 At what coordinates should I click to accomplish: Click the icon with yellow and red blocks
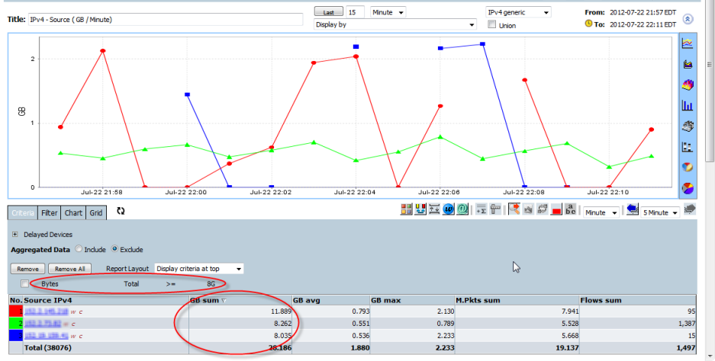420,209
